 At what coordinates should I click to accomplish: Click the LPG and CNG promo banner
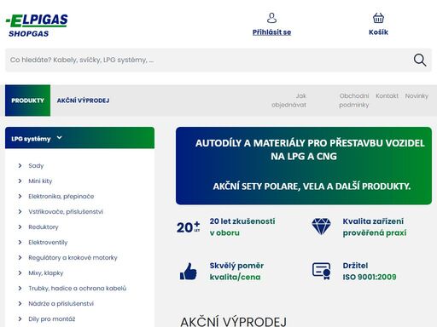304,166
